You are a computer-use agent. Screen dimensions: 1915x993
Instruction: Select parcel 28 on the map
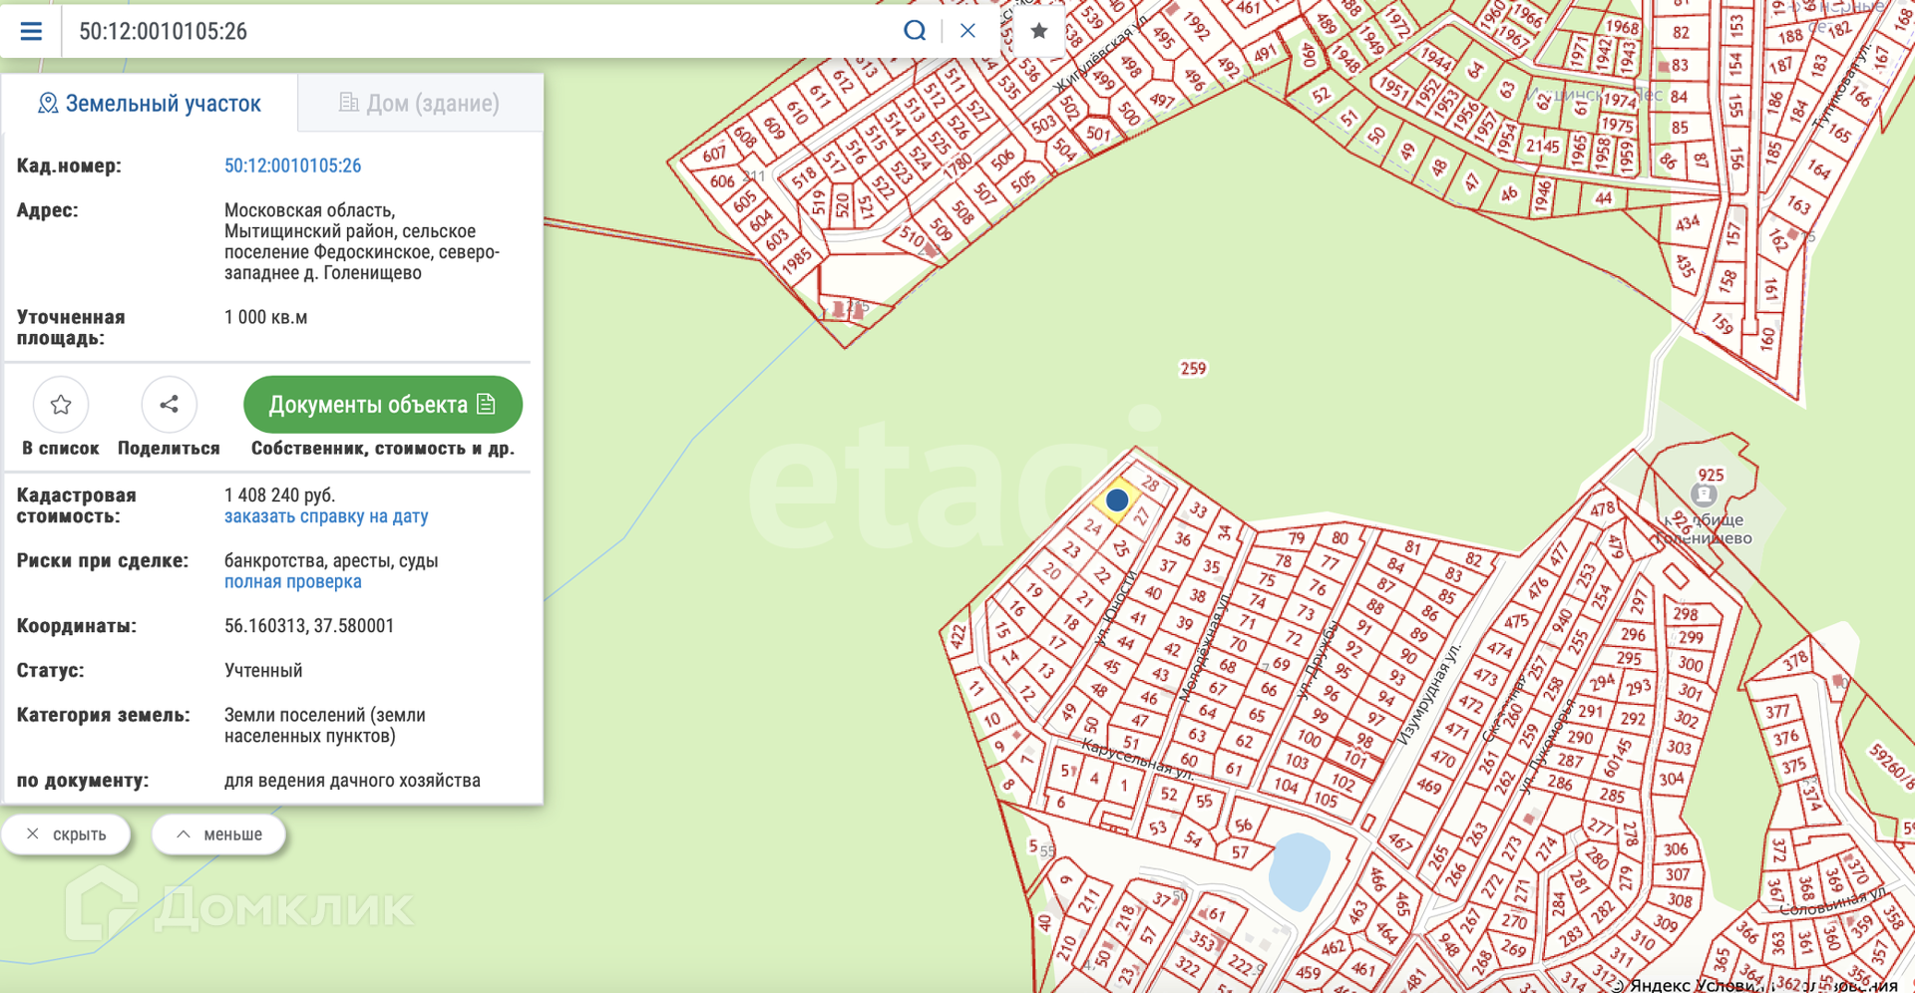point(1151,484)
